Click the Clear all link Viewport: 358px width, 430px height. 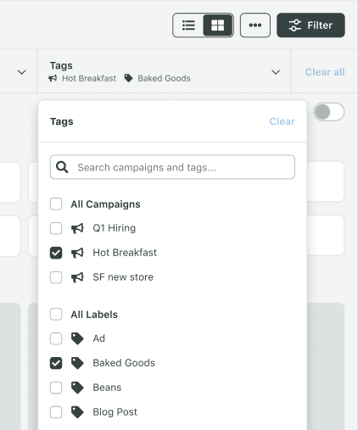pos(325,72)
